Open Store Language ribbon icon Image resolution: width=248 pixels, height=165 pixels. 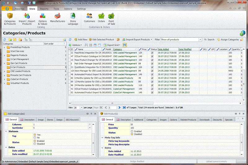pos(73,19)
